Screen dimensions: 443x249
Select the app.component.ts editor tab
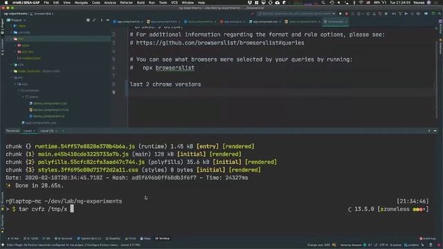[128, 21]
